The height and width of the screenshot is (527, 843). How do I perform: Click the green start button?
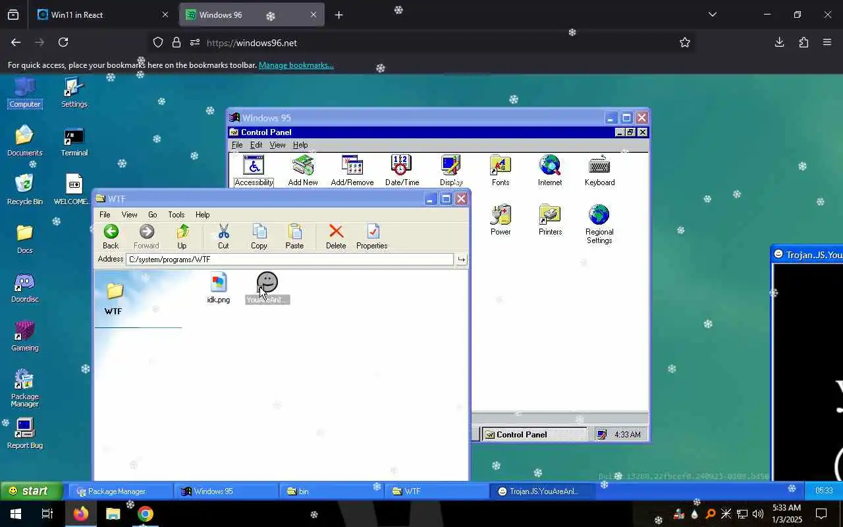[x=32, y=491]
